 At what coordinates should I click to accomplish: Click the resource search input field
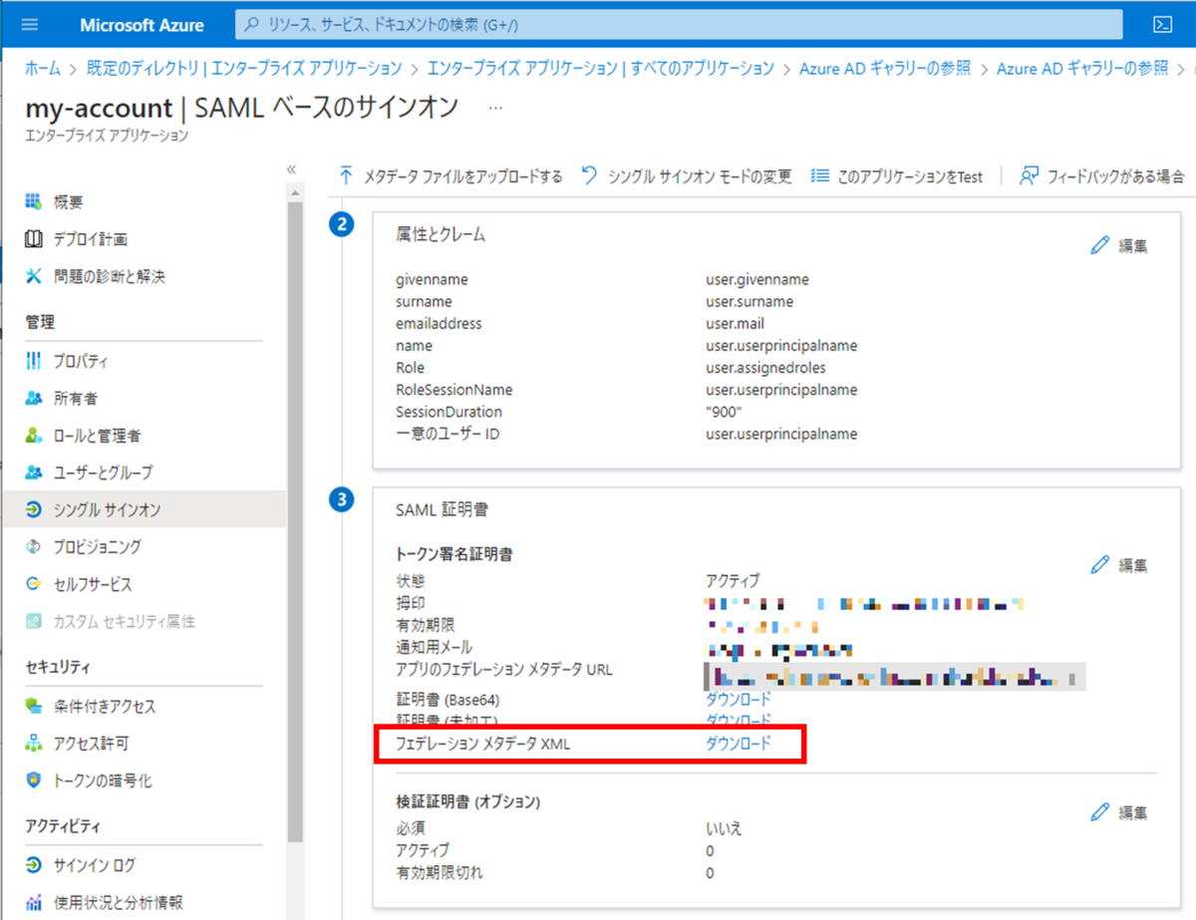tap(680, 25)
